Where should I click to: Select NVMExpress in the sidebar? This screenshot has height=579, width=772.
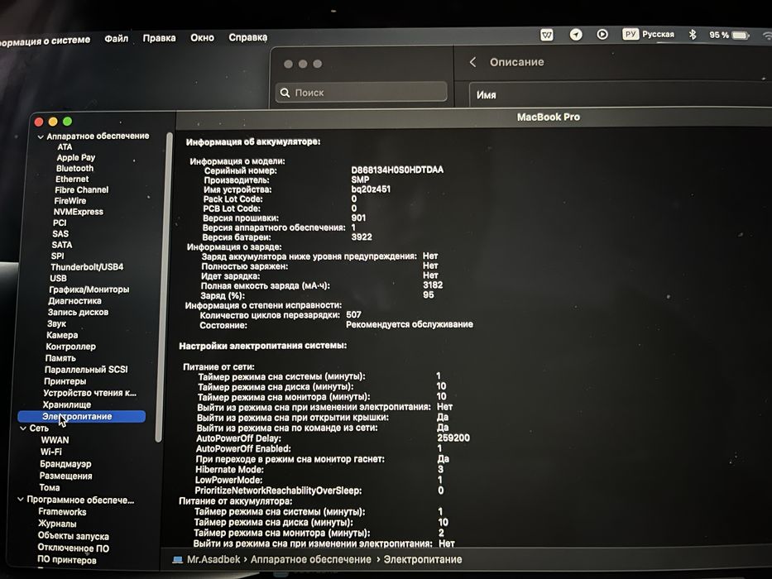79,212
